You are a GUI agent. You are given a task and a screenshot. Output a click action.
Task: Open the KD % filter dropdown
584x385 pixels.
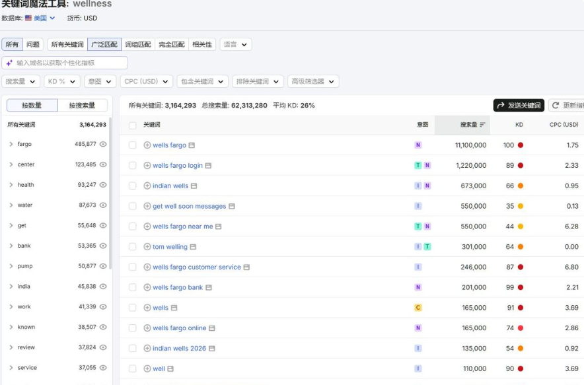(x=62, y=81)
